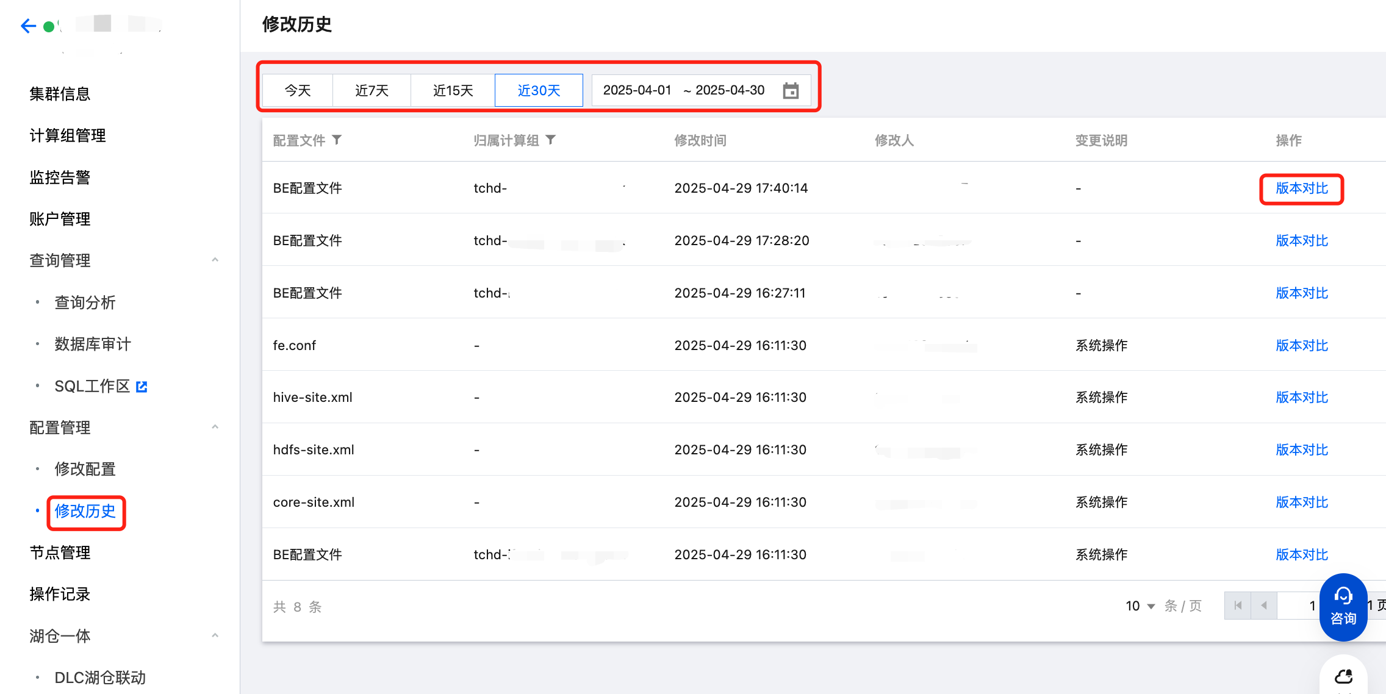
Task: Select the 近7天 time range
Action: point(372,91)
